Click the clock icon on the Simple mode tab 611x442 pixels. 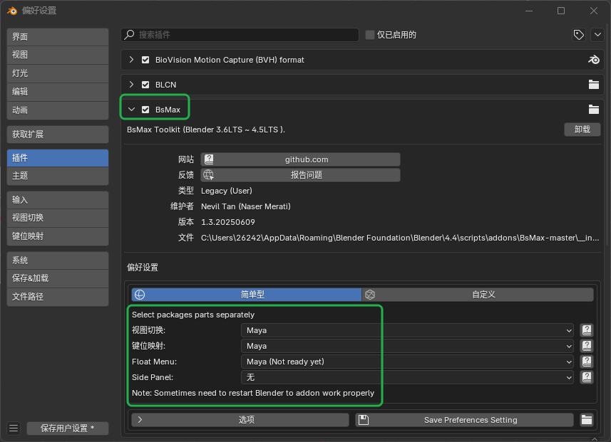pos(140,295)
